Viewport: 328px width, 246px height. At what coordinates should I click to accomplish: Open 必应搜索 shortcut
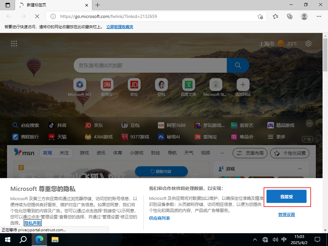(x=26, y=125)
